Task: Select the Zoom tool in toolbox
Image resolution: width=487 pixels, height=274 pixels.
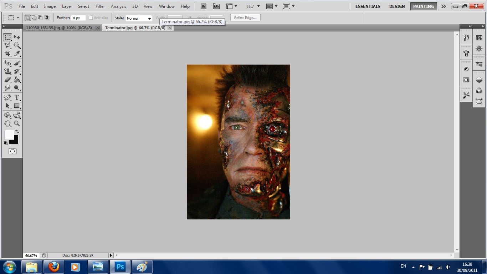Action: click(x=17, y=123)
